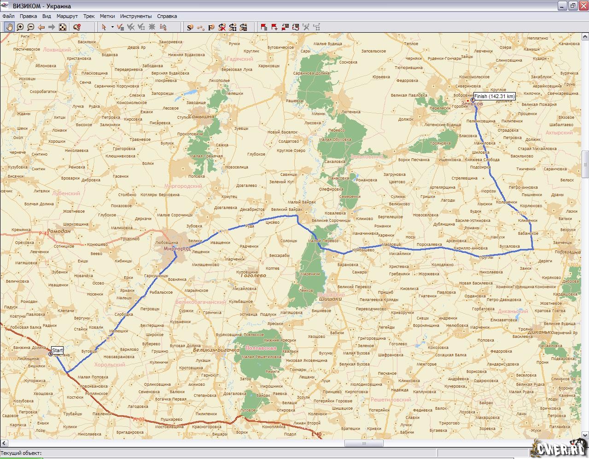Screen dimensions: 589x459
Task: Click the Хорольский district label
Action: click(x=110, y=365)
